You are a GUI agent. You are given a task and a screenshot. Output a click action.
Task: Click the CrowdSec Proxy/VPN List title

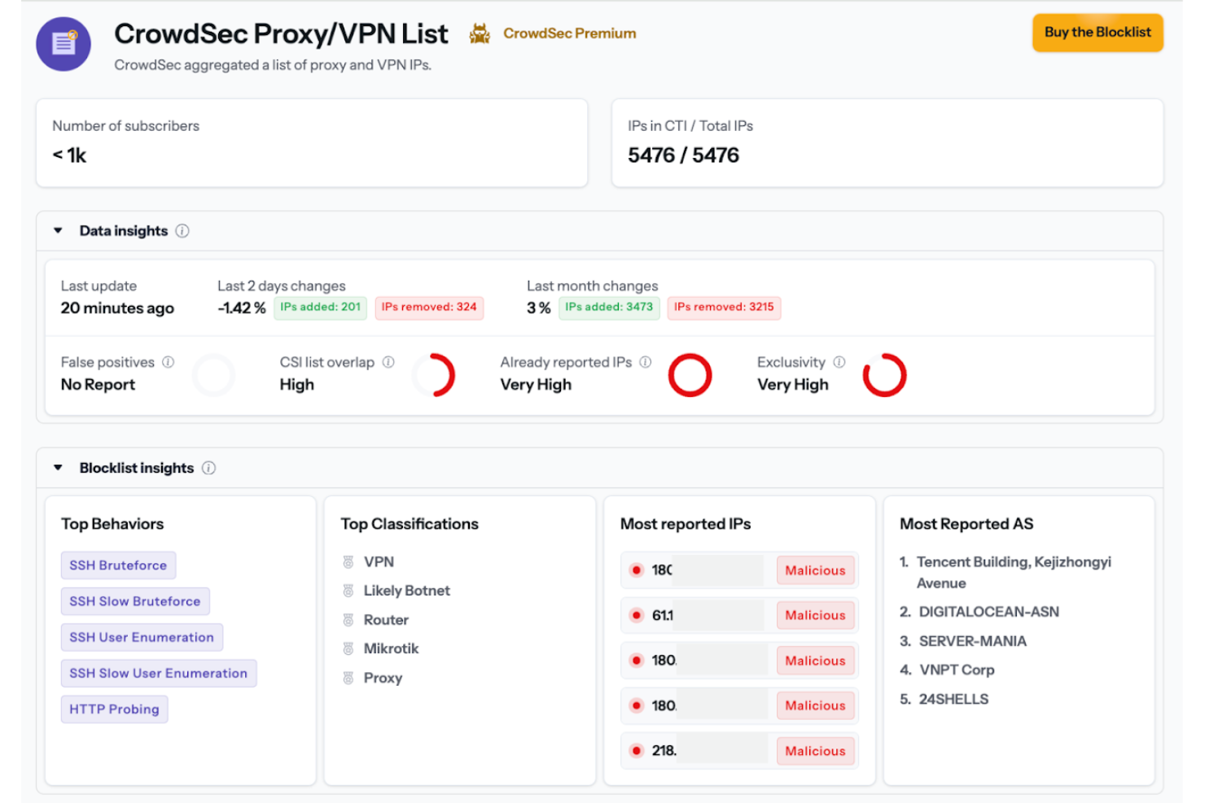(x=281, y=34)
